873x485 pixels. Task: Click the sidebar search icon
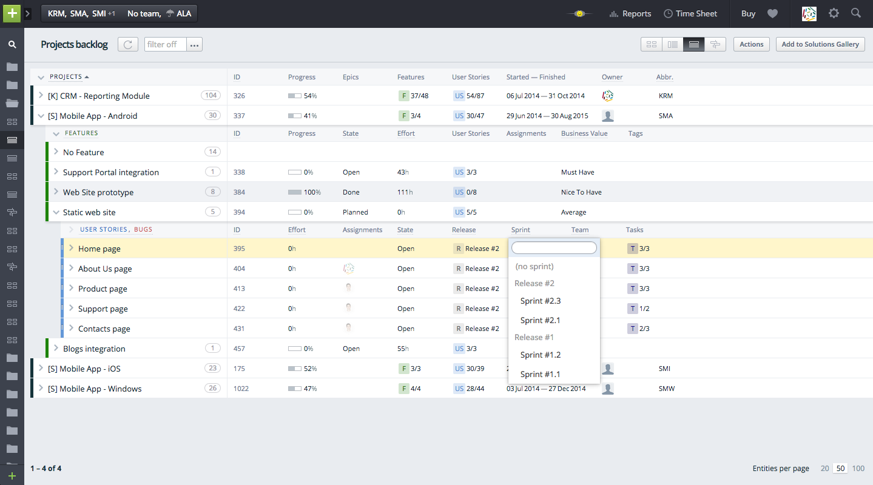tap(12, 44)
